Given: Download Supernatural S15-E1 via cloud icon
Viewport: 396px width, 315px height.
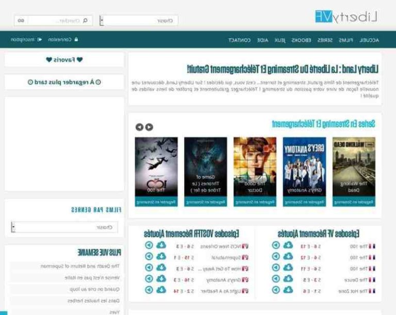Looking at the screenshot, I should pos(161,256).
